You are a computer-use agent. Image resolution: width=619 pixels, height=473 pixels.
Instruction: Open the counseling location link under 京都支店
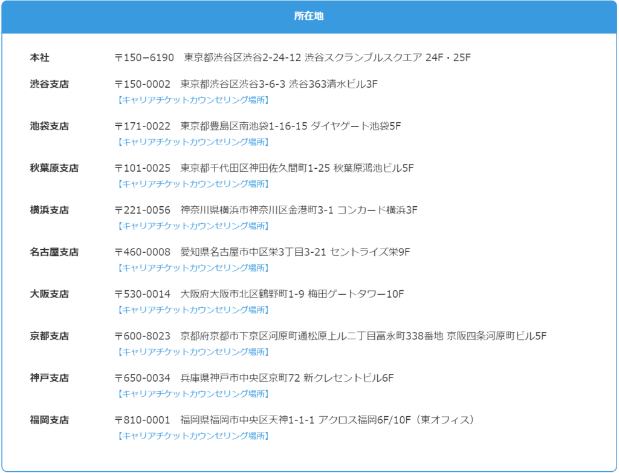[x=193, y=351]
